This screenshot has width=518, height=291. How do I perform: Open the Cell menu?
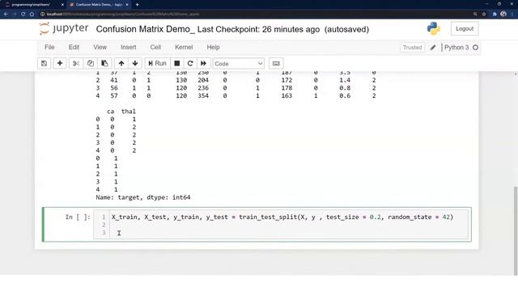click(x=155, y=47)
